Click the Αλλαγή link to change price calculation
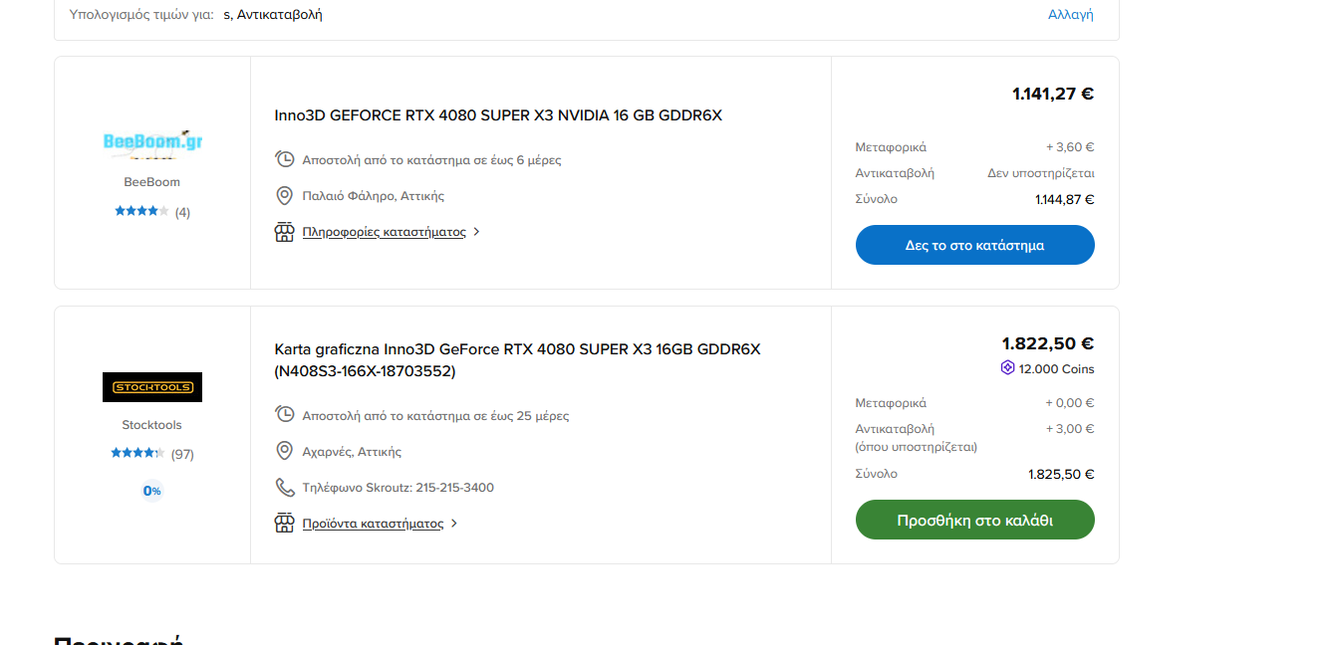This screenshot has width=1330, height=645. coord(1071,15)
